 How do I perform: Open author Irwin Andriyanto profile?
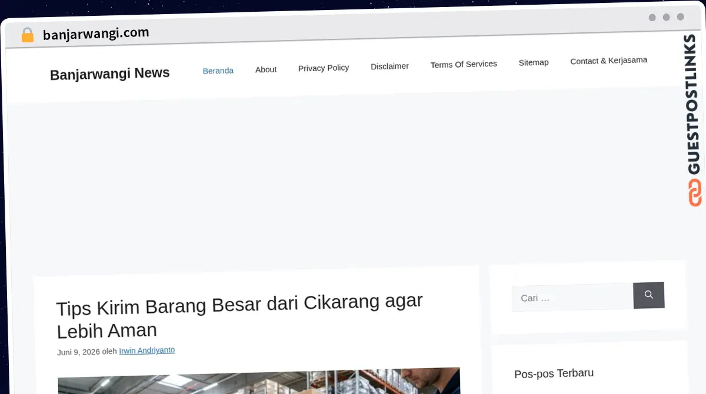tap(147, 350)
